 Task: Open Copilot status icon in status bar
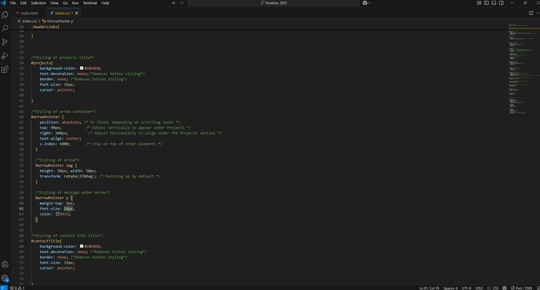(504, 288)
